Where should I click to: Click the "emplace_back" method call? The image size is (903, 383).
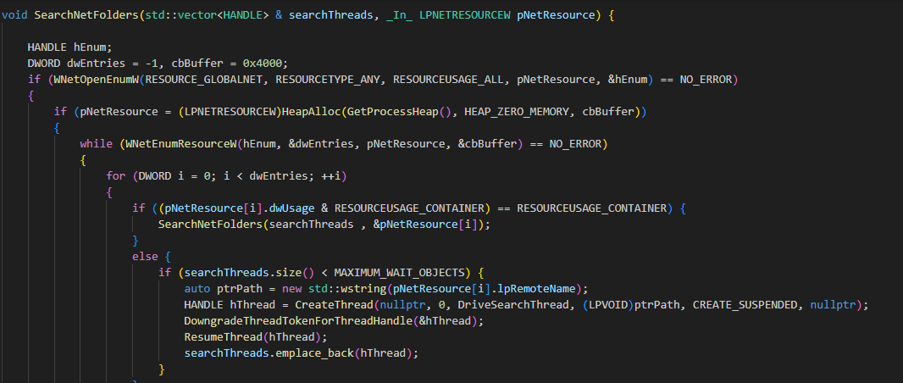pos(314,353)
